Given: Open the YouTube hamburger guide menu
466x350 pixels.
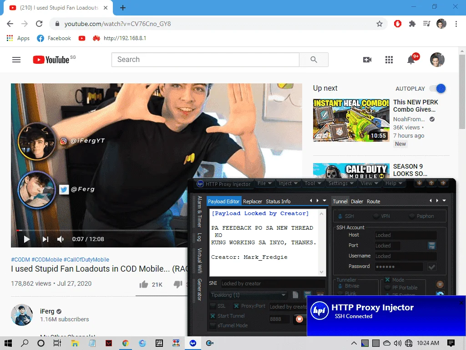Looking at the screenshot, I should (16, 60).
